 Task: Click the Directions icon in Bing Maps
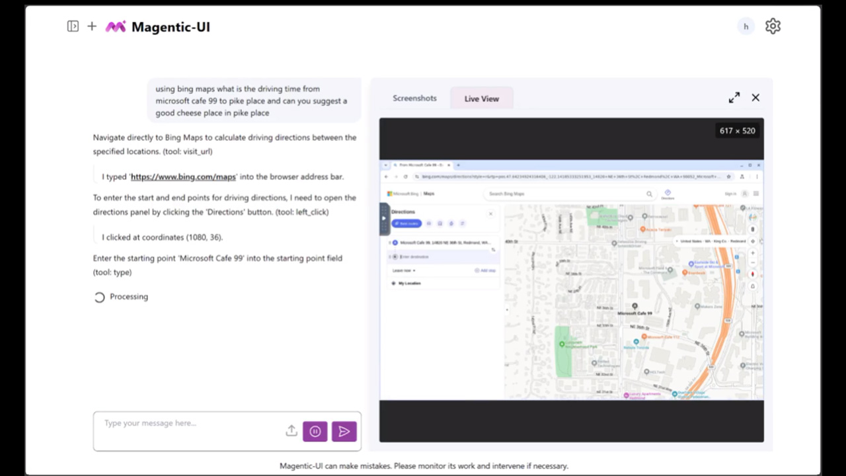[x=668, y=194]
